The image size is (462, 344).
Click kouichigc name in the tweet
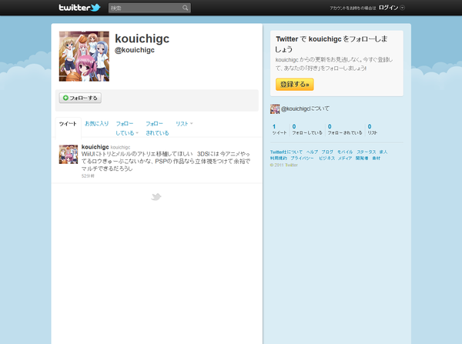(x=95, y=147)
